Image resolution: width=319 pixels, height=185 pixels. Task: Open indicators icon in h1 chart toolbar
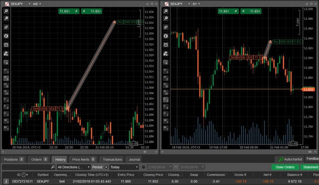click(166, 53)
